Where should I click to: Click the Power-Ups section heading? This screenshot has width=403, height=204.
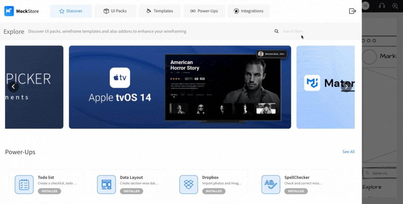(x=20, y=152)
